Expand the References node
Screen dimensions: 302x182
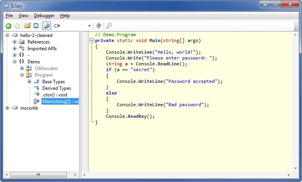pos(14,42)
